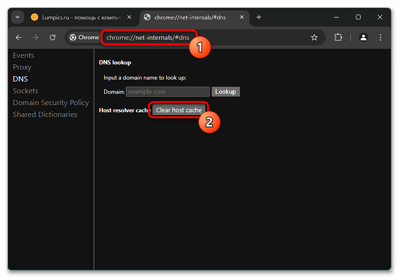Click the Chrome site info chip
This screenshot has height=278, width=399.
(x=84, y=38)
